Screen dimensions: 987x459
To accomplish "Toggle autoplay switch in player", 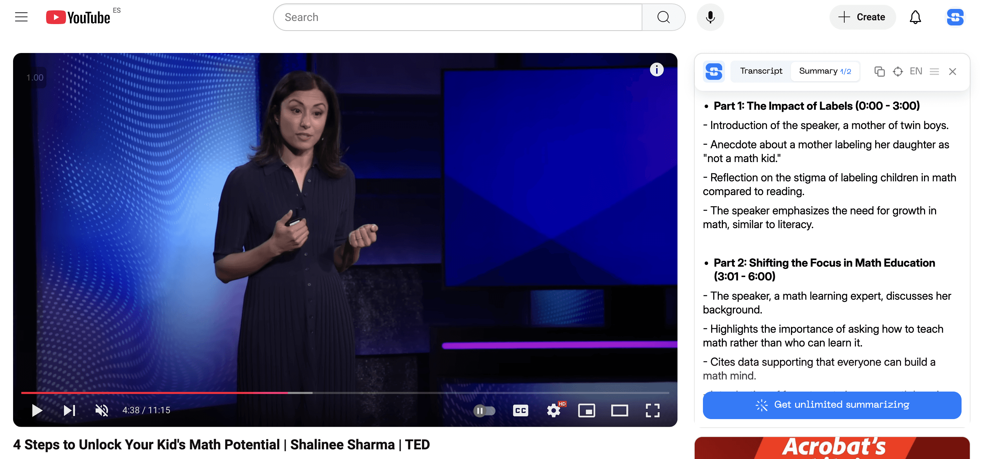I will [484, 411].
